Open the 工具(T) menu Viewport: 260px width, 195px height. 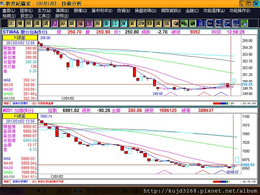click(x=44, y=16)
